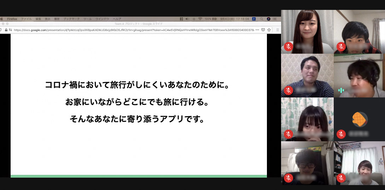This screenshot has width=385, height=190.
Task: Click the muted mic on red-chair participant's tile
Action: (x=341, y=47)
